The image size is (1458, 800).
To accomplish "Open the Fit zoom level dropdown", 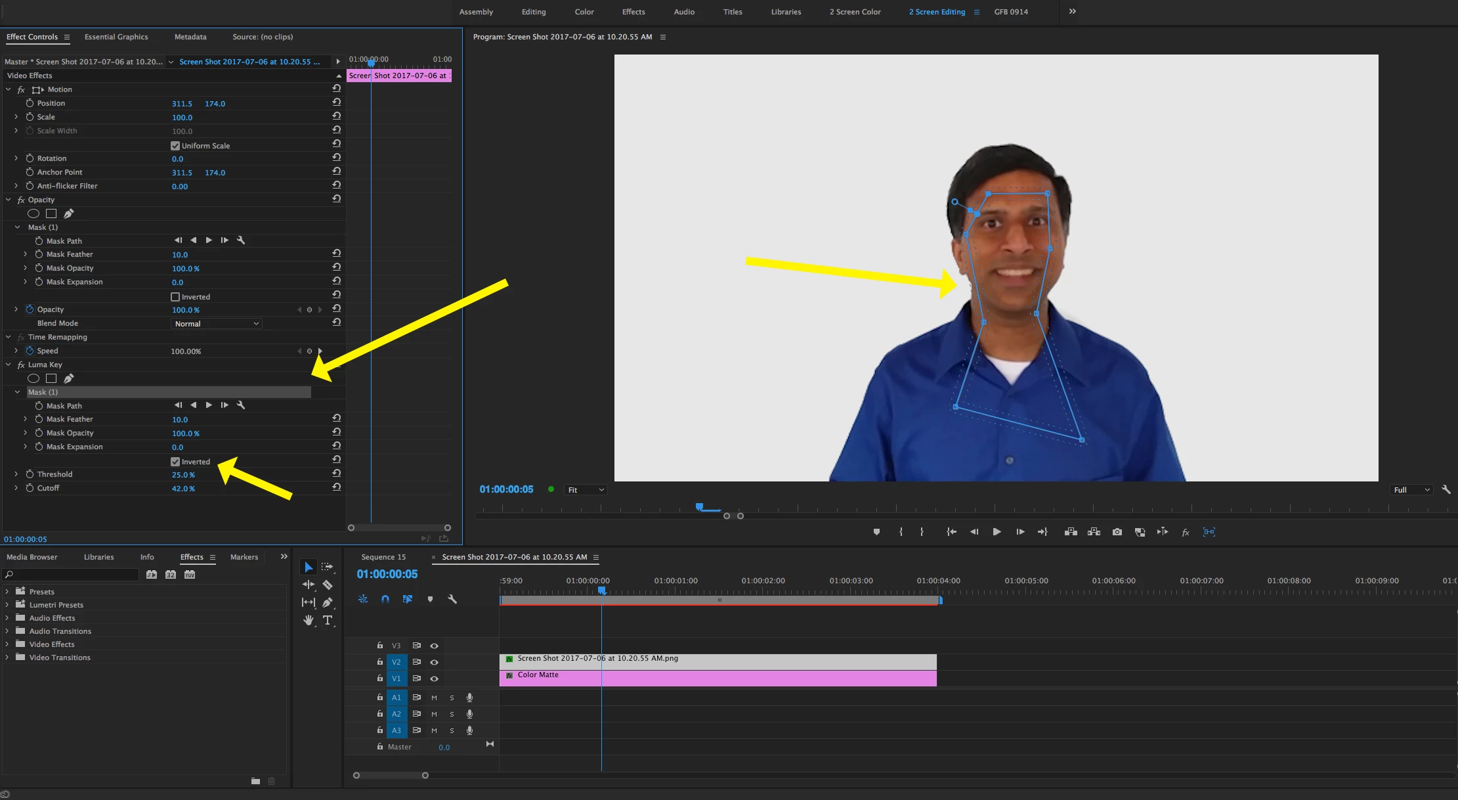I will (585, 490).
